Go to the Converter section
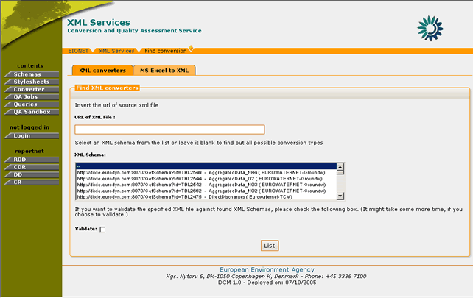473x298 pixels. coord(32,89)
